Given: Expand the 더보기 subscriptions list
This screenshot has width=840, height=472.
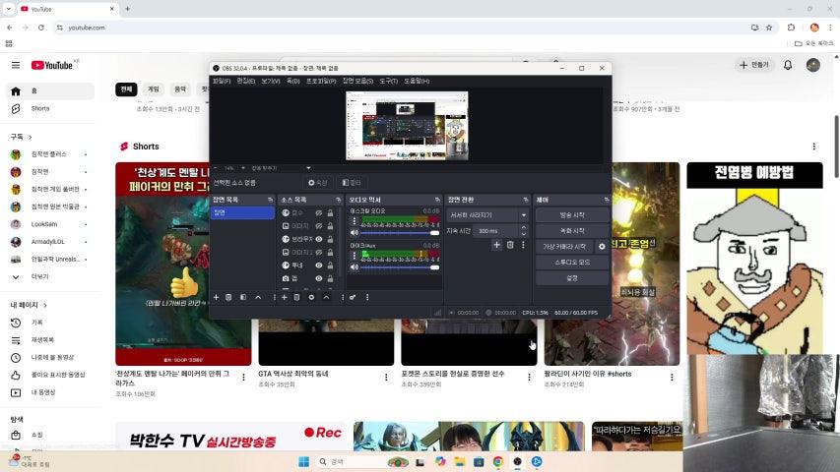Looking at the screenshot, I should [39, 276].
